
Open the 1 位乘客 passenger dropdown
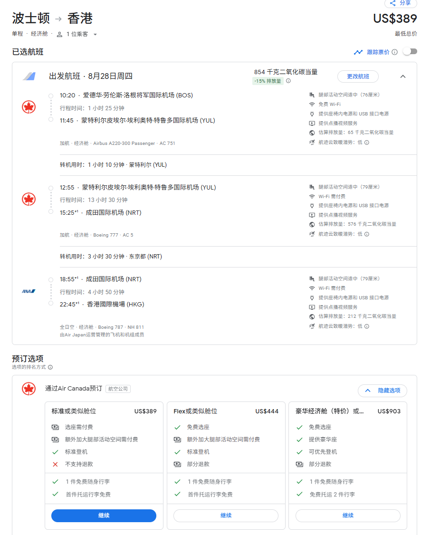[x=77, y=34]
